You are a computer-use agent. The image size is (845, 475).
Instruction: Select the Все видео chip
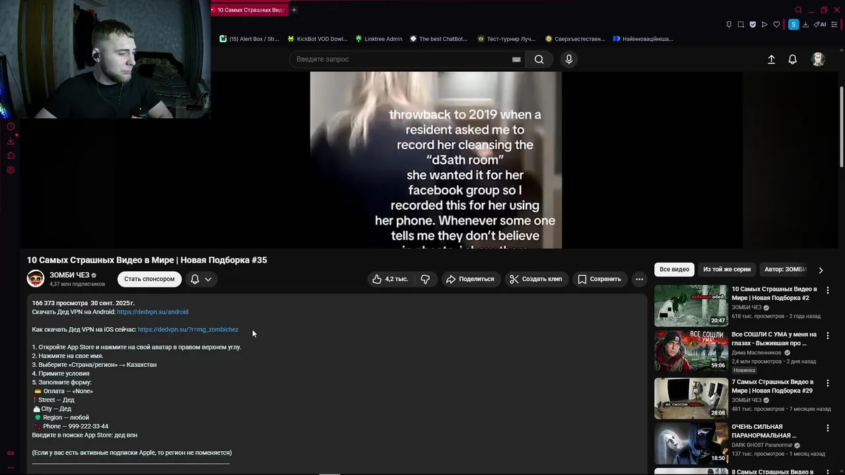coord(674,269)
